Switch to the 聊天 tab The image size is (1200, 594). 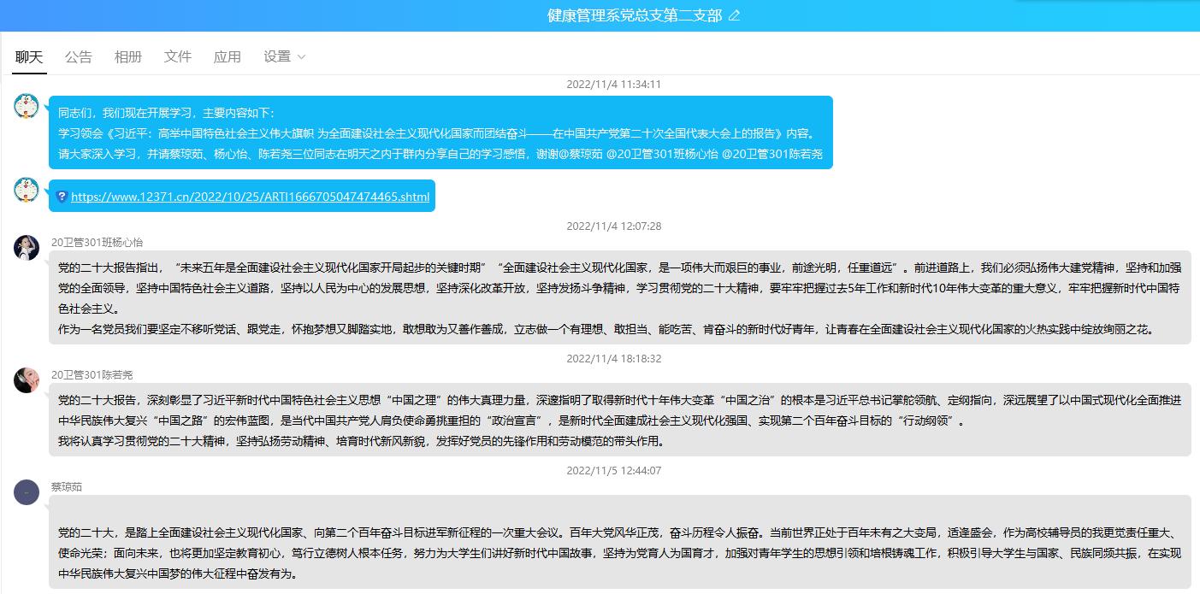[x=29, y=56]
